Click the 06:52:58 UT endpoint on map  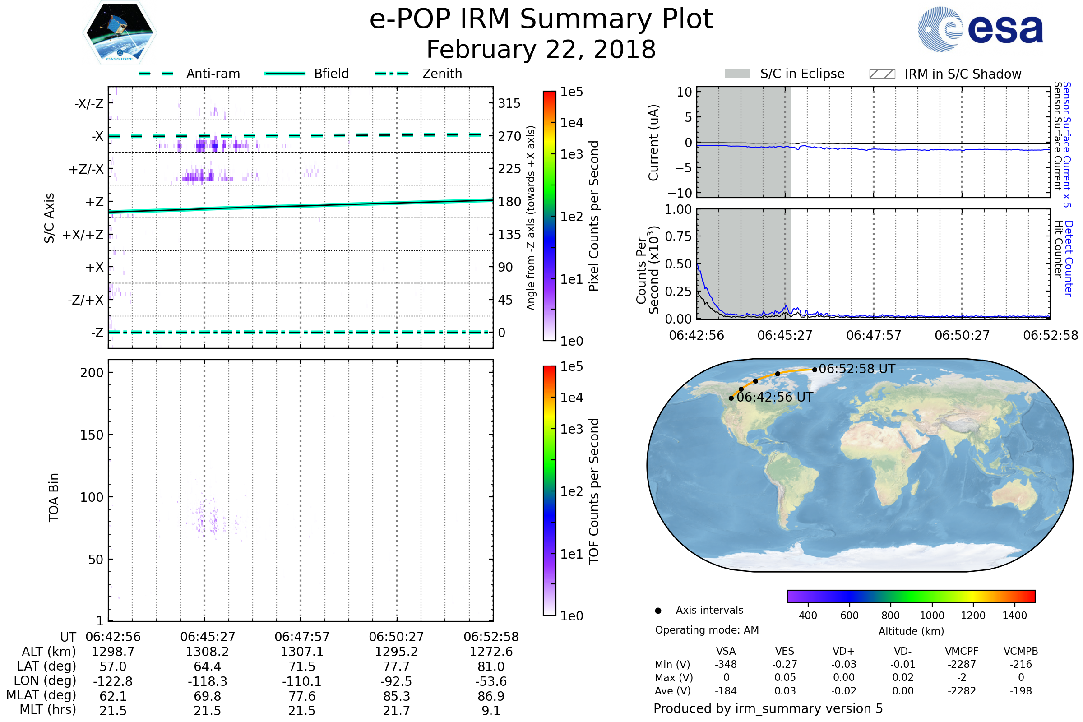pyautogui.click(x=815, y=370)
